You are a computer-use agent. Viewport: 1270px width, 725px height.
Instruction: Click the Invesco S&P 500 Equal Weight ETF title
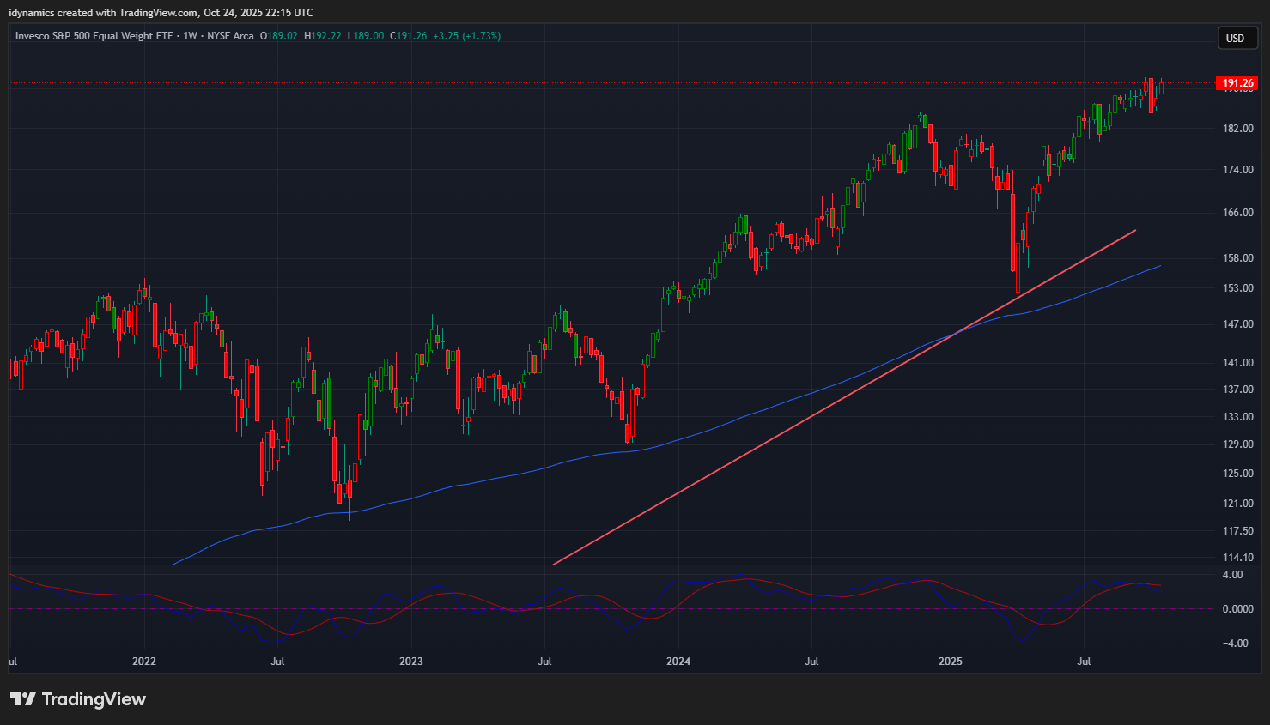(94, 36)
